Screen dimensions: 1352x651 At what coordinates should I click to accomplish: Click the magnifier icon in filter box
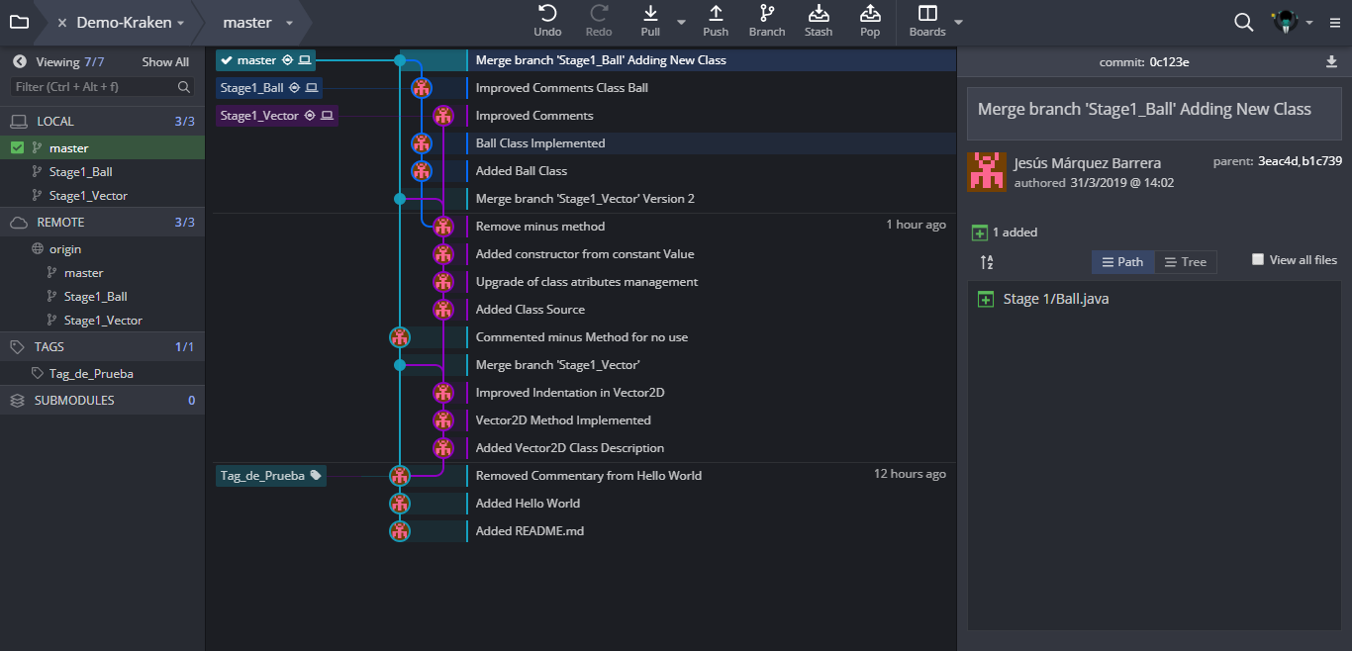(184, 87)
